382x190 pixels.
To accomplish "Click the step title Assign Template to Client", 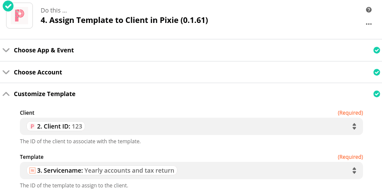I will tap(124, 20).
